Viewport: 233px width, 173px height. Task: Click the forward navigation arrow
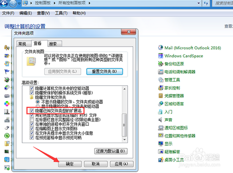[x=13, y=3]
